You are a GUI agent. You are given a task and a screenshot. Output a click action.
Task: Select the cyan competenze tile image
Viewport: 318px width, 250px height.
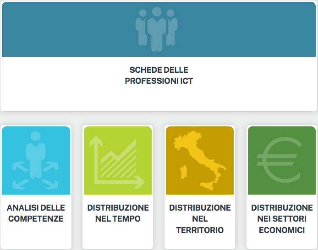(x=36, y=160)
